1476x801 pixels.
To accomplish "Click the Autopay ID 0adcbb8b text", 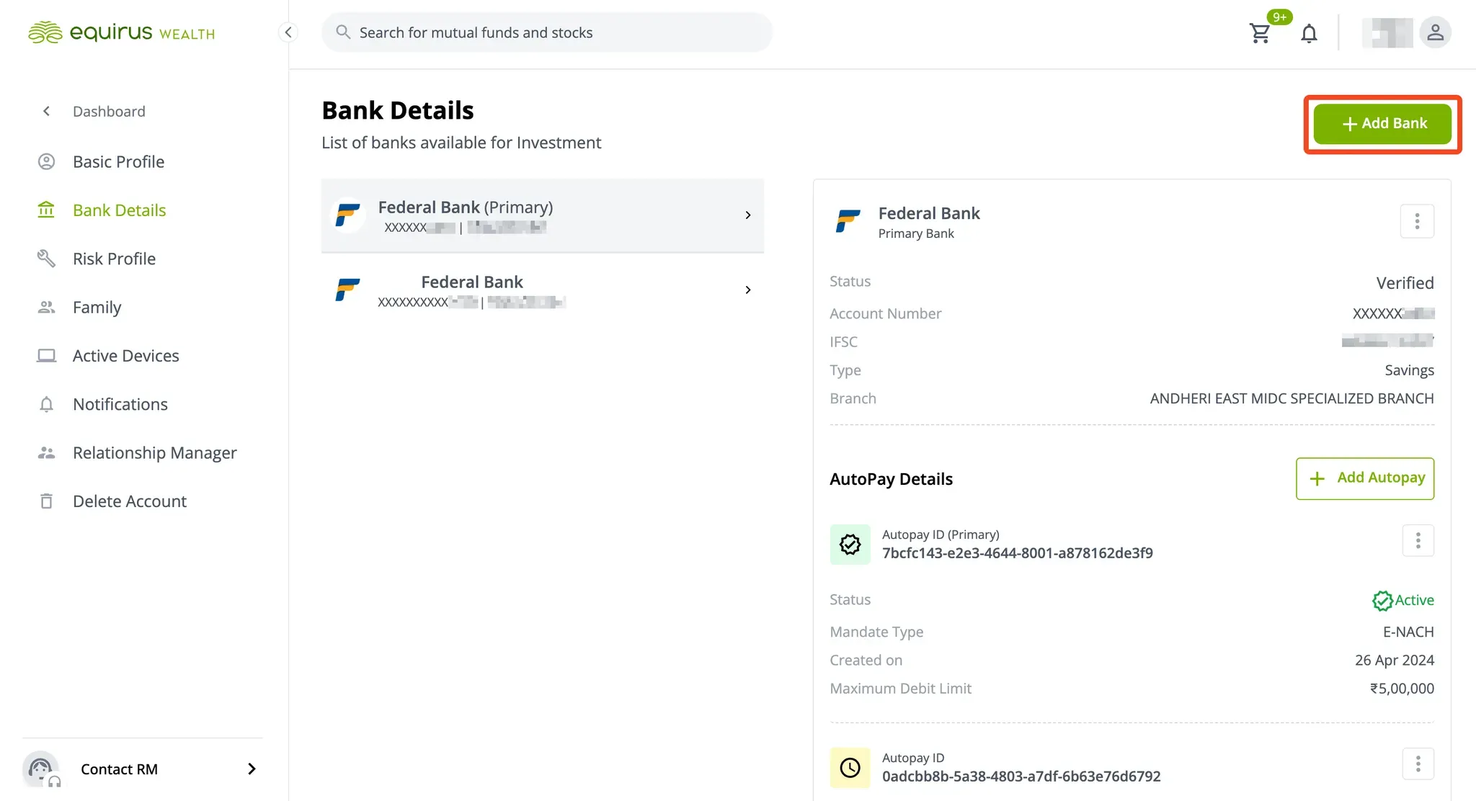I will click(1021, 776).
